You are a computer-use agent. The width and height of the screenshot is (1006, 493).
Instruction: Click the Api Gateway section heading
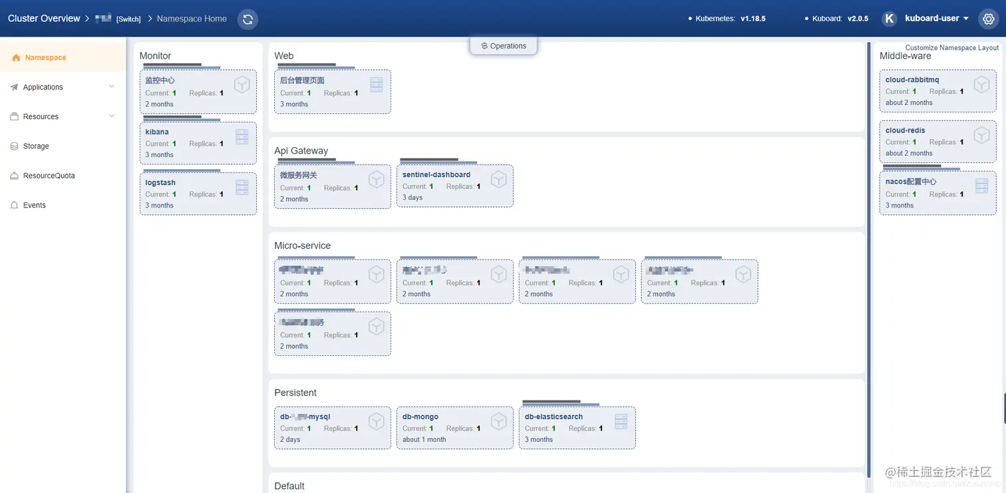click(x=301, y=151)
